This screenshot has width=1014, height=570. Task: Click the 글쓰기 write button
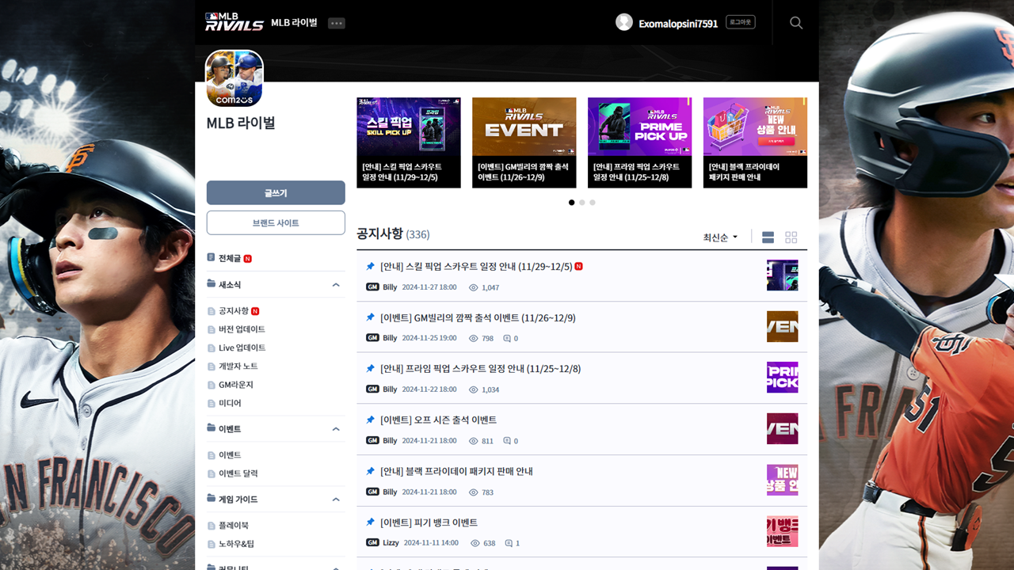pyautogui.click(x=276, y=193)
